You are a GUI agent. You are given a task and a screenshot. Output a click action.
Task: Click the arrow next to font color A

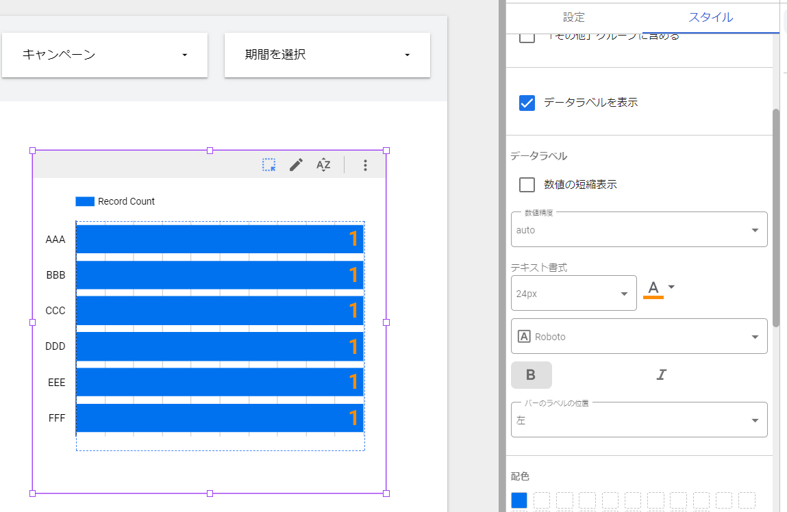671,287
